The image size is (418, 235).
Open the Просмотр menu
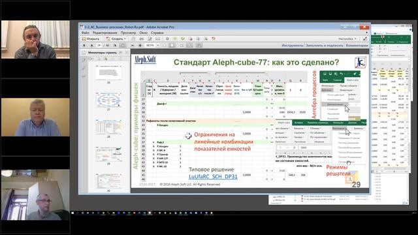point(128,33)
